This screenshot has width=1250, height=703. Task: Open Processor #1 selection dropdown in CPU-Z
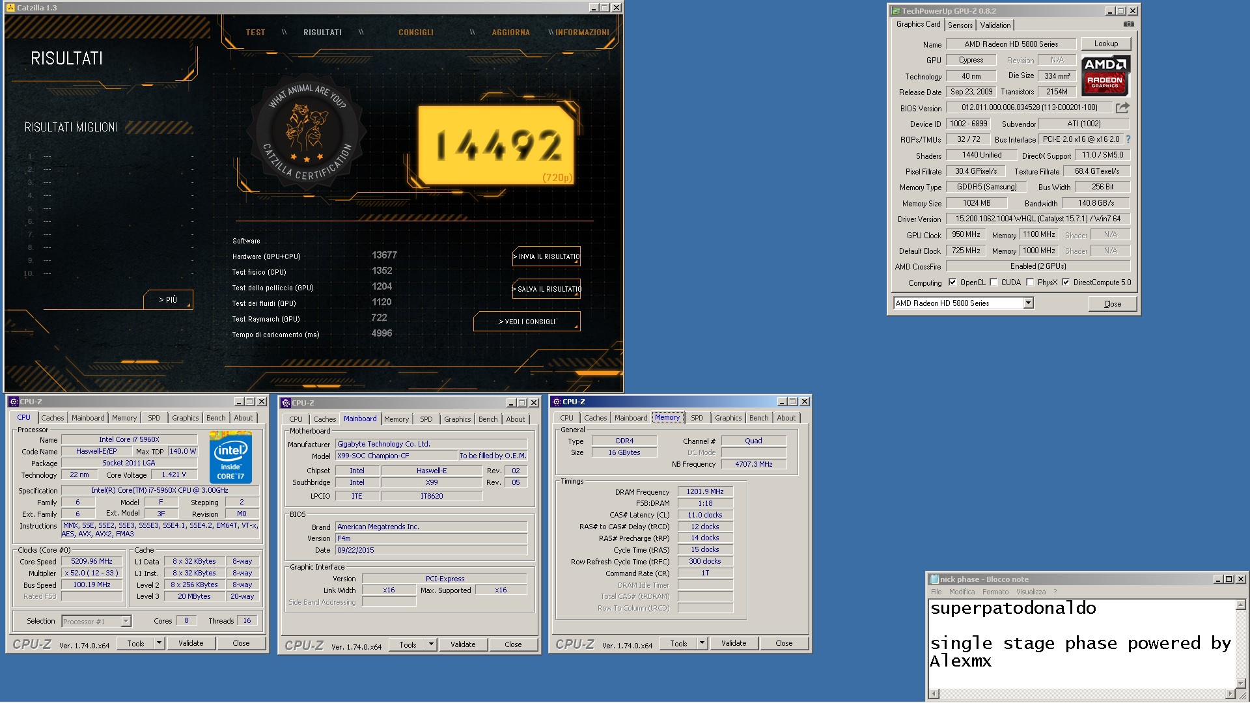(126, 622)
